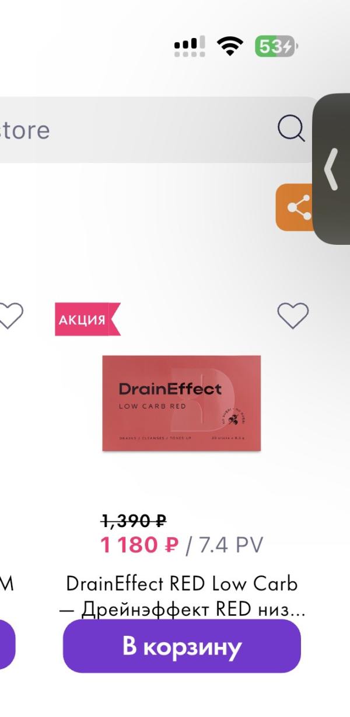Tap the magnifier search icon
Viewport: 350px width, 717px height.
click(291, 129)
